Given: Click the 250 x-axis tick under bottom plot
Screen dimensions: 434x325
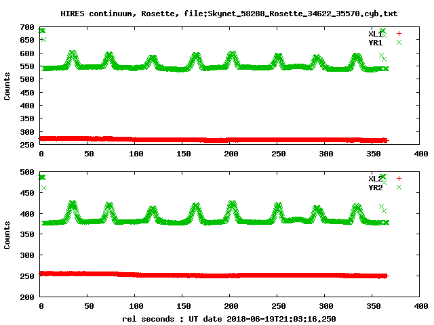Looking at the screenshot, I should tap(279, 306).
